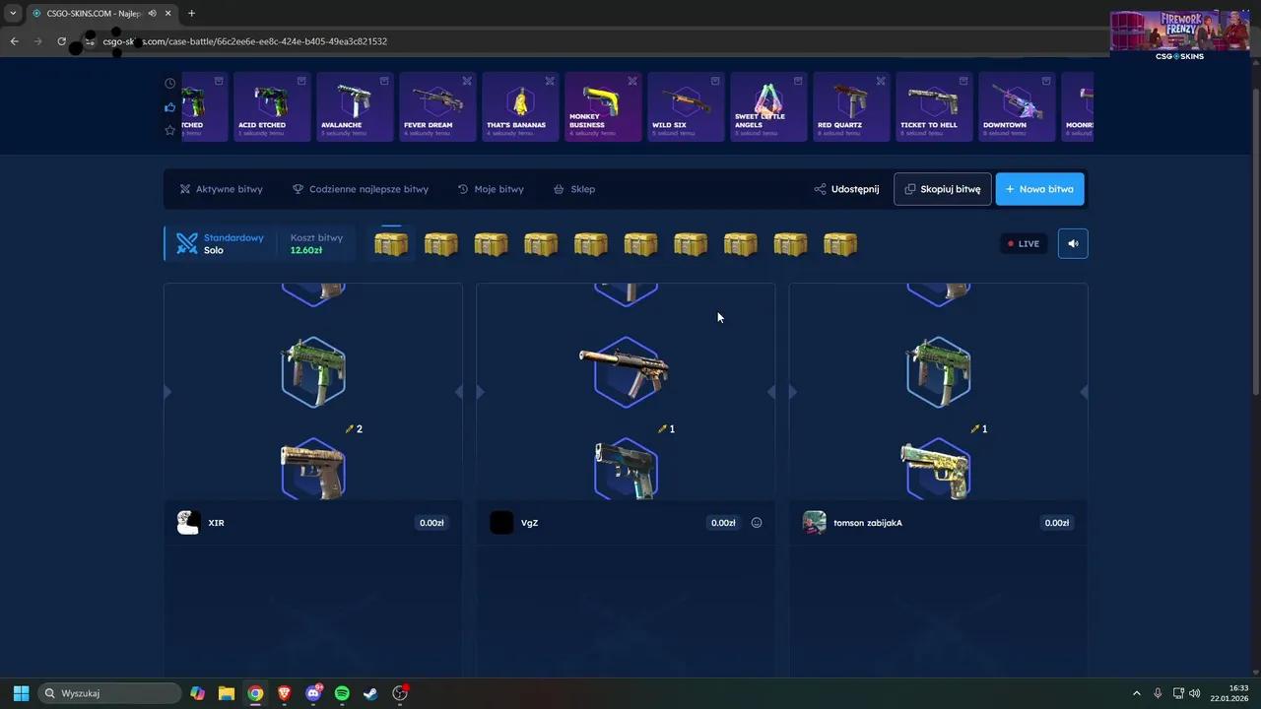Viewport: 1261px width, 709px height.
Task: Click the first golden case icon
Action: tap(391, 244)
